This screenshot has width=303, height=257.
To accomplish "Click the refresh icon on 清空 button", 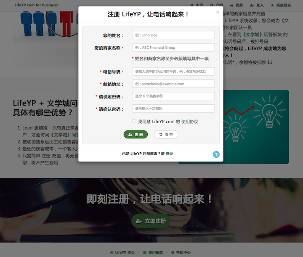I will 161,135.
